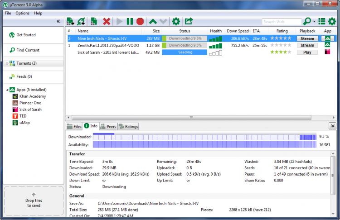340x220 pixels.
Task: Click the Availability bar
Action: tap(205, 145)
